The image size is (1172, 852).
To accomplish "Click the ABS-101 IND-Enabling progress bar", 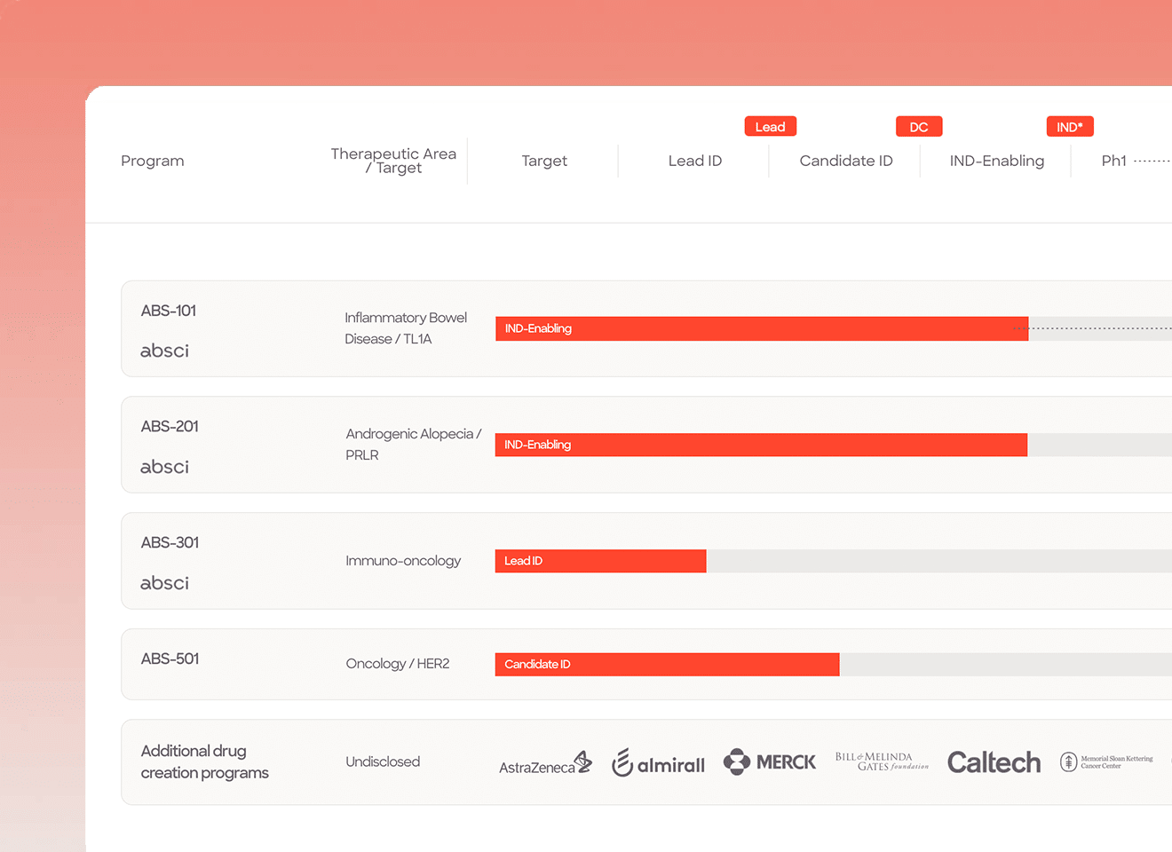I will tap(762, 328).
